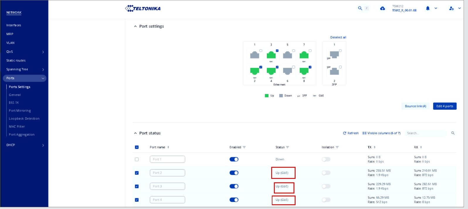Click the Edit 4 ports button

click(x=445, y=106)
